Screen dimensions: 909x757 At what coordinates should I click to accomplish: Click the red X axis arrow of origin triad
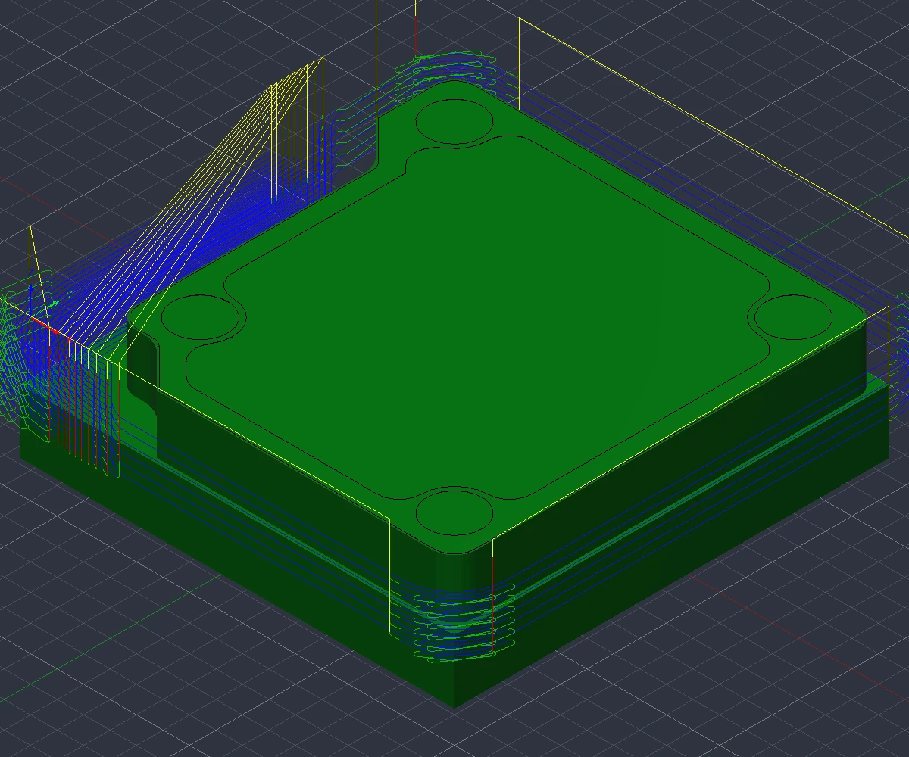pos(45,326)
